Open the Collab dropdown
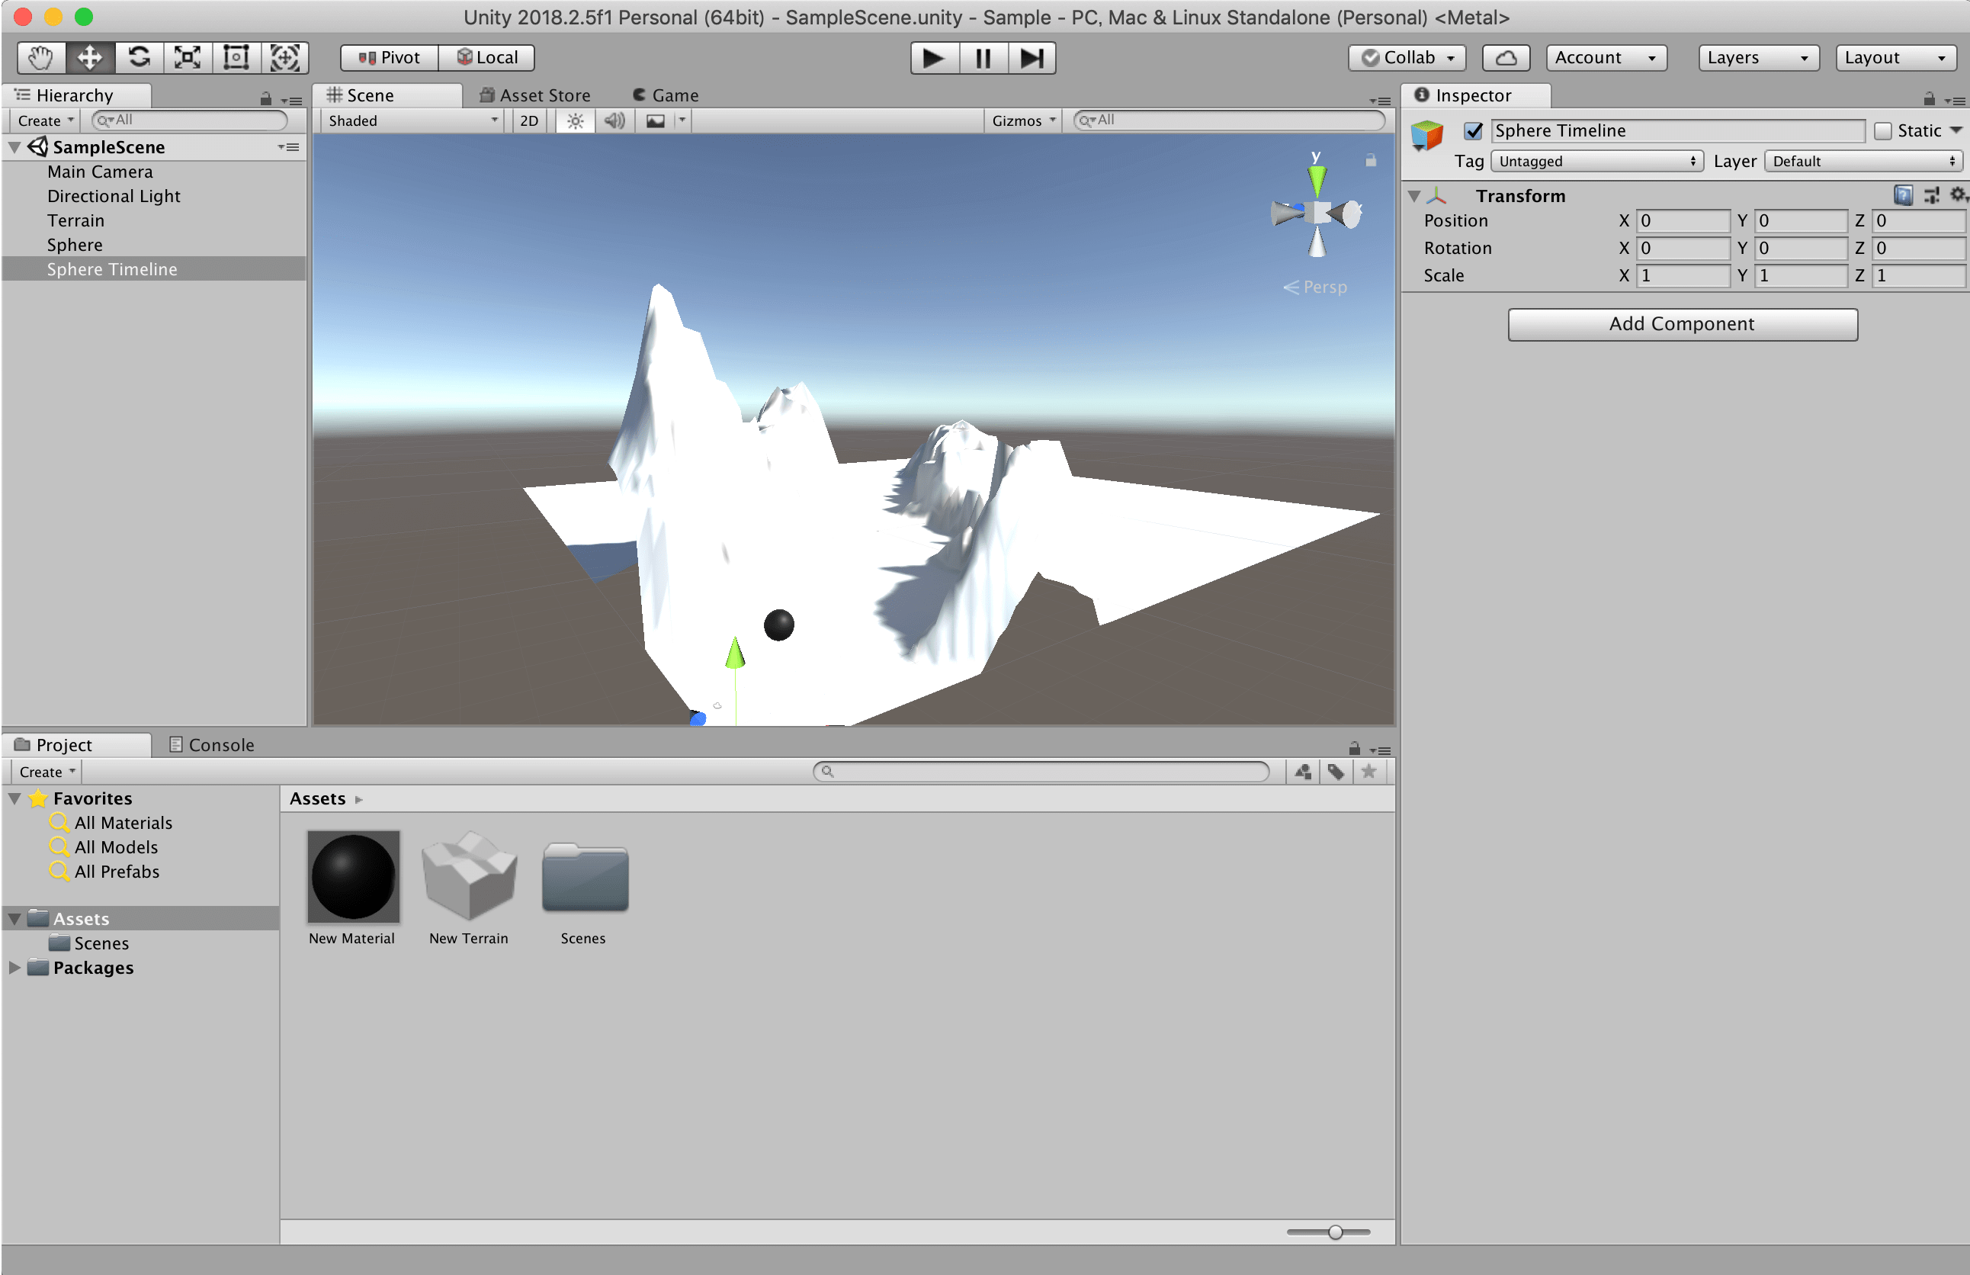 click(x=1407, y=58)
